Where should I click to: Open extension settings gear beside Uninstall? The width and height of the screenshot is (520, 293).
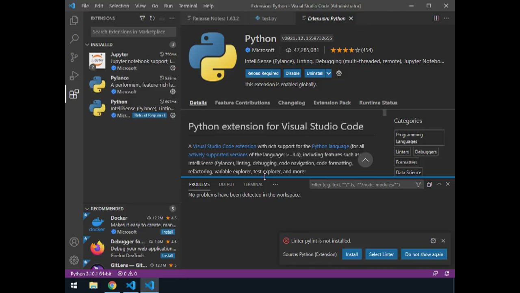339,73
